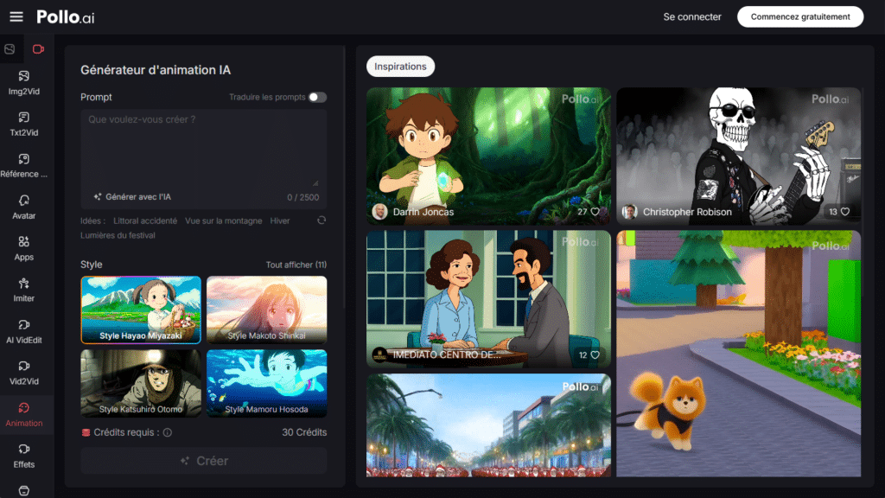This screenshot has width=885, height=498.
Task: Click Générer avec l'IA
Action: pyautogui.click(x=132, y=197)
